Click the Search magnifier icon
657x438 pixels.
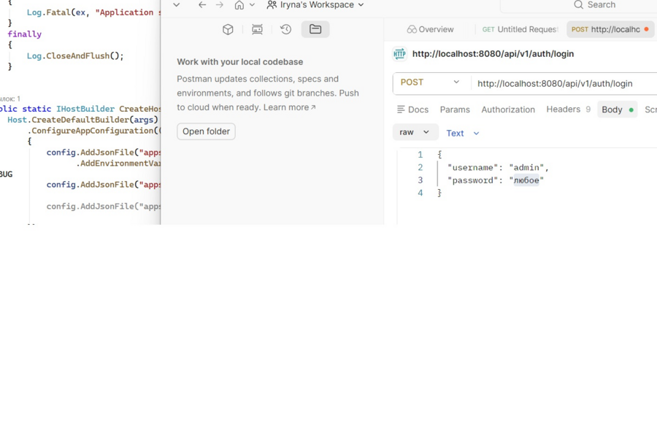pos(579,4)
